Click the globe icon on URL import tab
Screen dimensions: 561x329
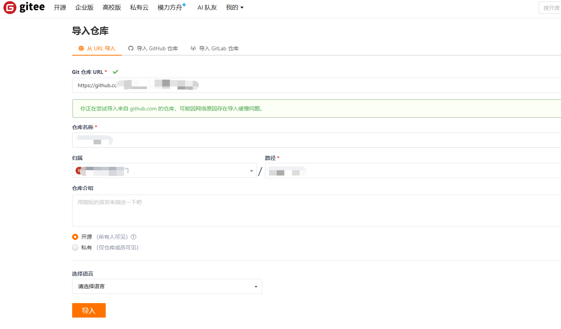81,48
